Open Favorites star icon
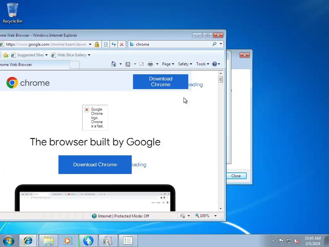 tap(6, 55)
